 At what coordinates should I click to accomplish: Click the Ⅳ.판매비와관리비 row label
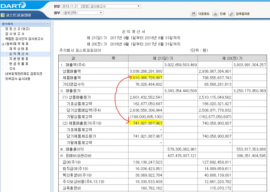(x=76, y=156)
